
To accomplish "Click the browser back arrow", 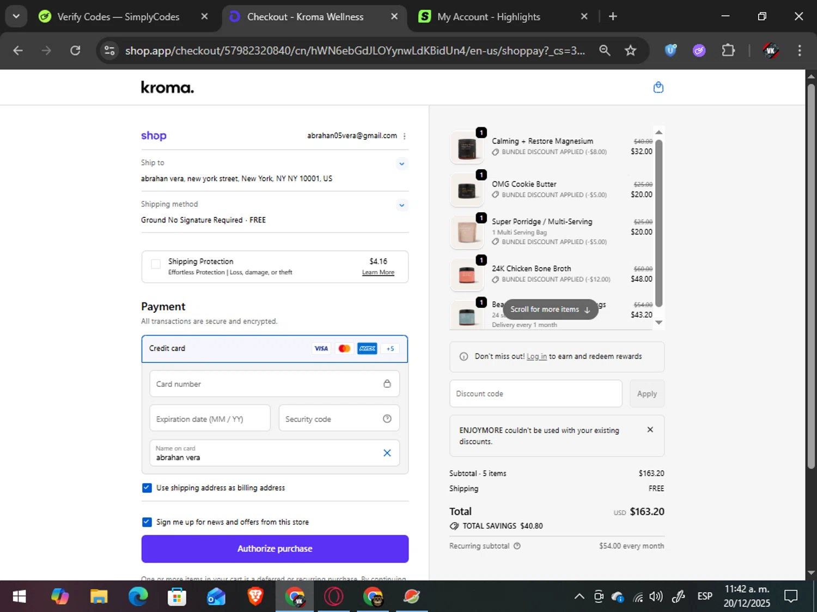I will point(18,51).
